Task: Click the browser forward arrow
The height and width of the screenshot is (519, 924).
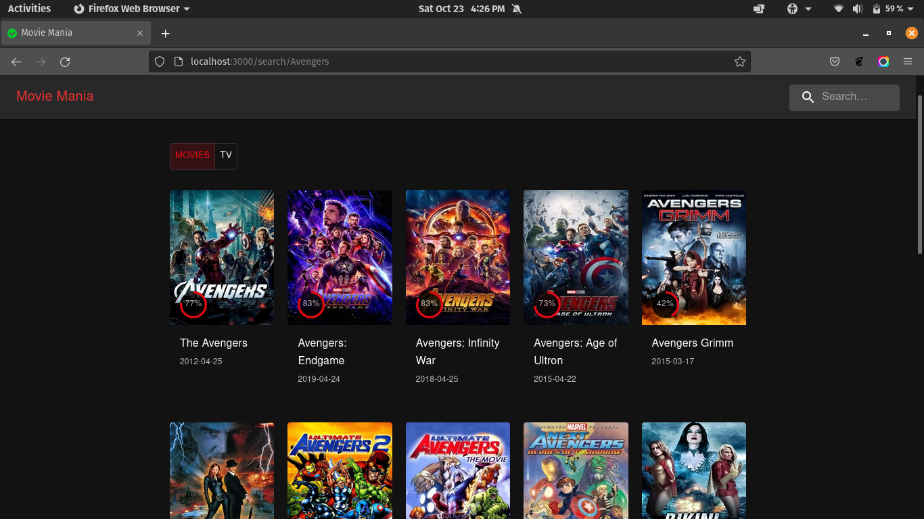Action: [x=41, y=61]
